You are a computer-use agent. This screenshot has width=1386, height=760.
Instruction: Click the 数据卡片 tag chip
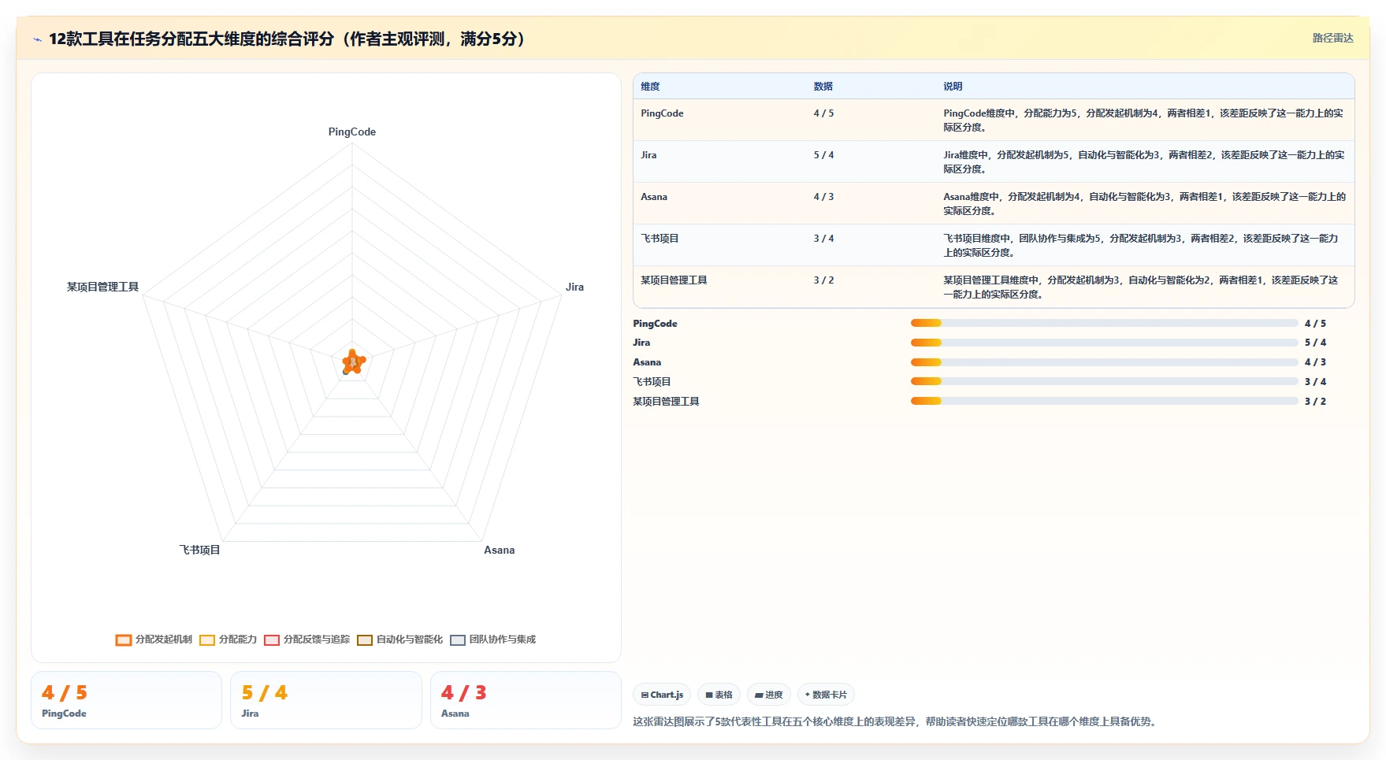(826, 695)
